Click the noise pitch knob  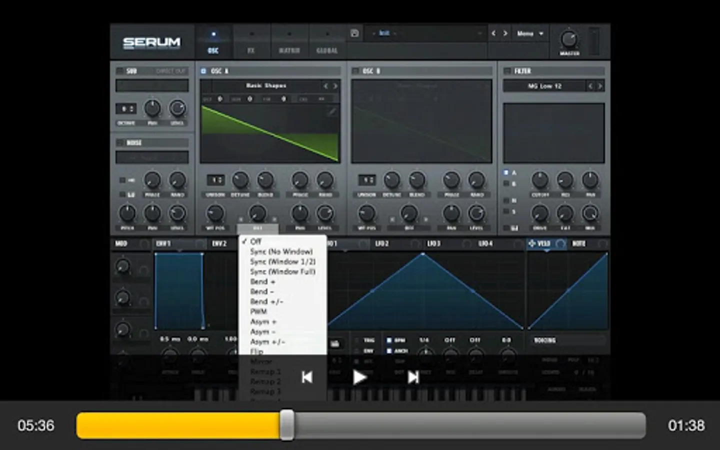click(x=127, y=213)
